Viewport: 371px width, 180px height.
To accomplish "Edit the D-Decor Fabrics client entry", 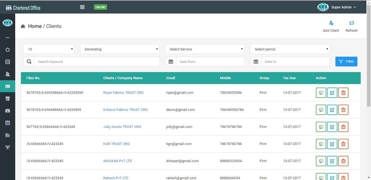I will [x=332, y=110].
